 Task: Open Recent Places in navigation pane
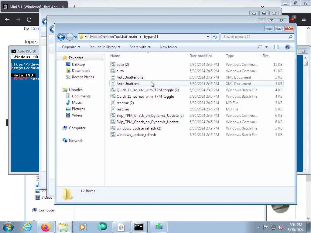point(83,77)
